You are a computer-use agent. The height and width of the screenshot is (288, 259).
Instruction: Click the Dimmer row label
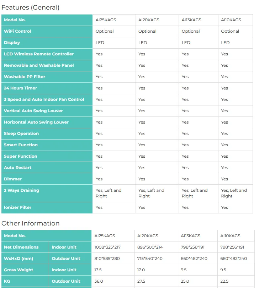(13, 179)
